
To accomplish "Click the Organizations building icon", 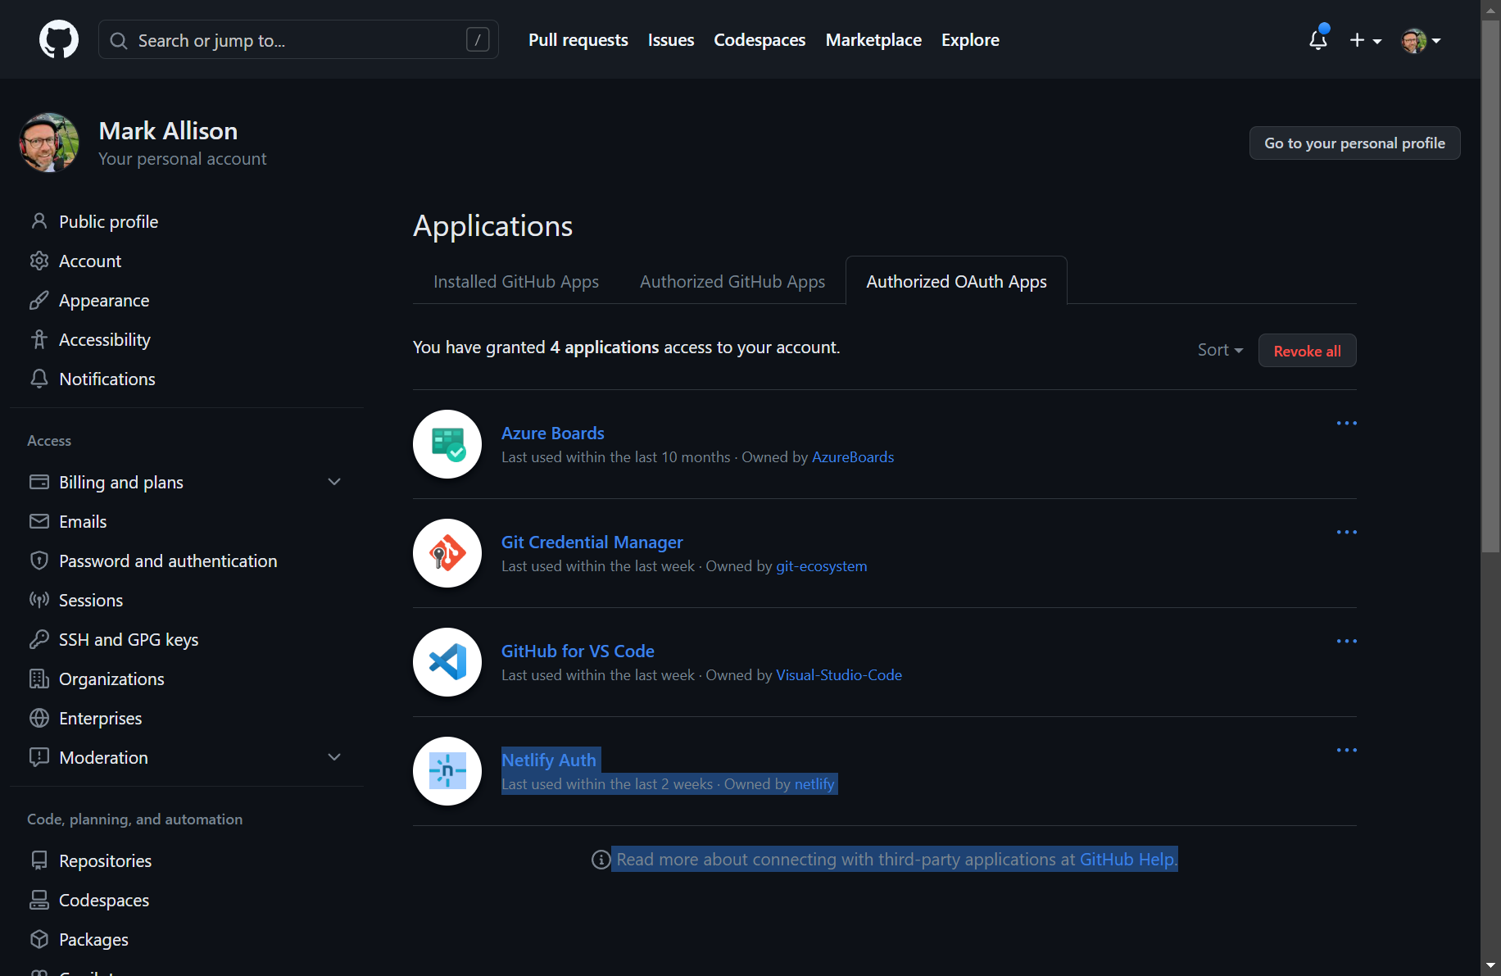I will click(39, 679).
